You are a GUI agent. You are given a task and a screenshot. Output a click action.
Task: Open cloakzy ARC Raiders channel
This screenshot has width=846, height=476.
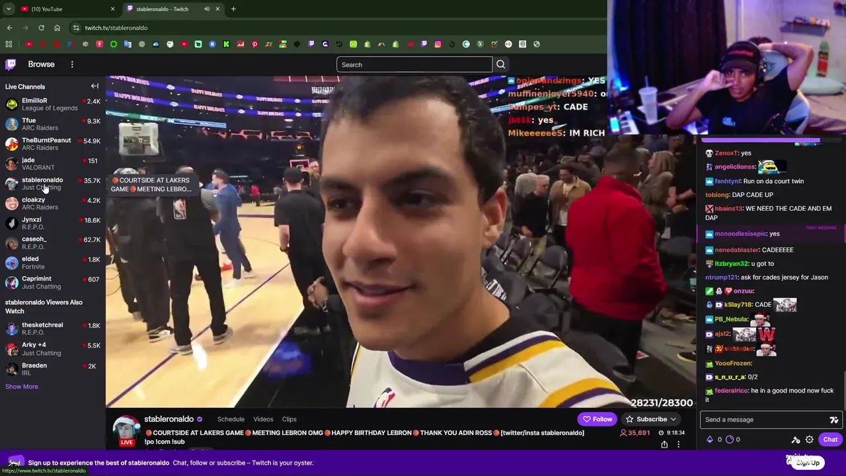point(53,204)
